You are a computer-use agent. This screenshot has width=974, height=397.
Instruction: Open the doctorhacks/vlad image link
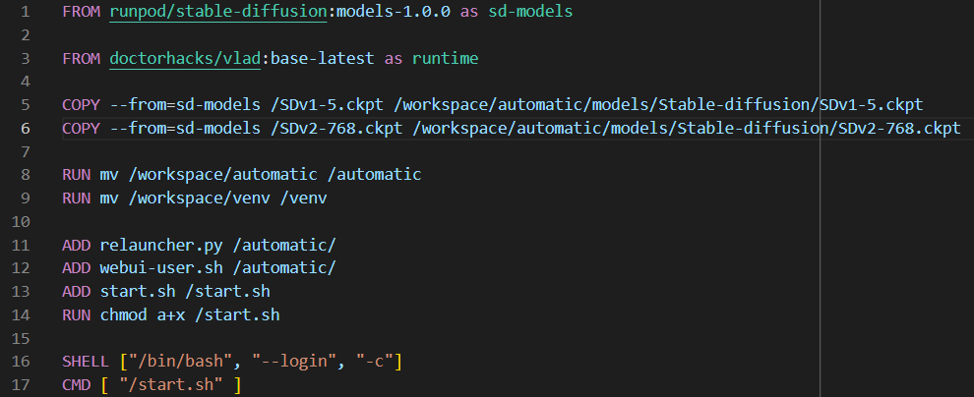click(185, 59)
